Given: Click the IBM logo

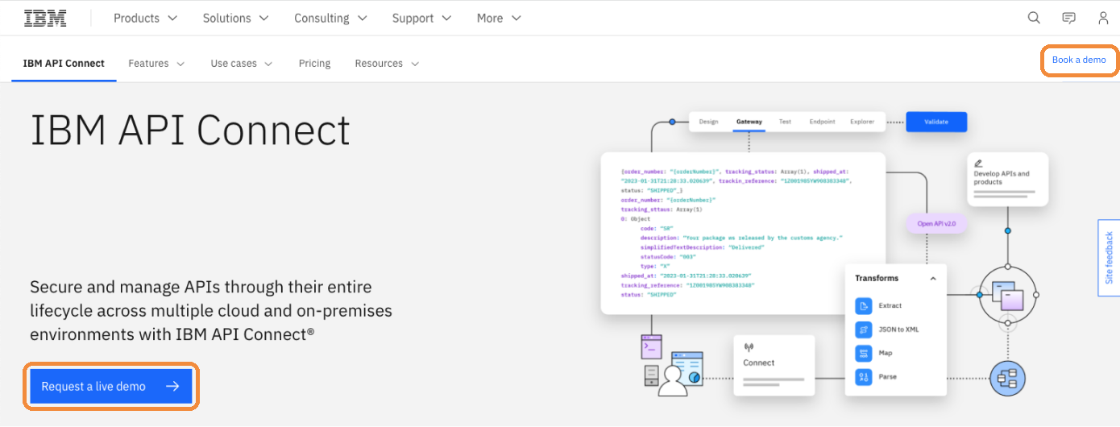Looking at the screenshot, I should coord(45,18).
